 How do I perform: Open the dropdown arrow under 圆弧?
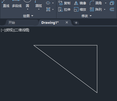[39, 9]
